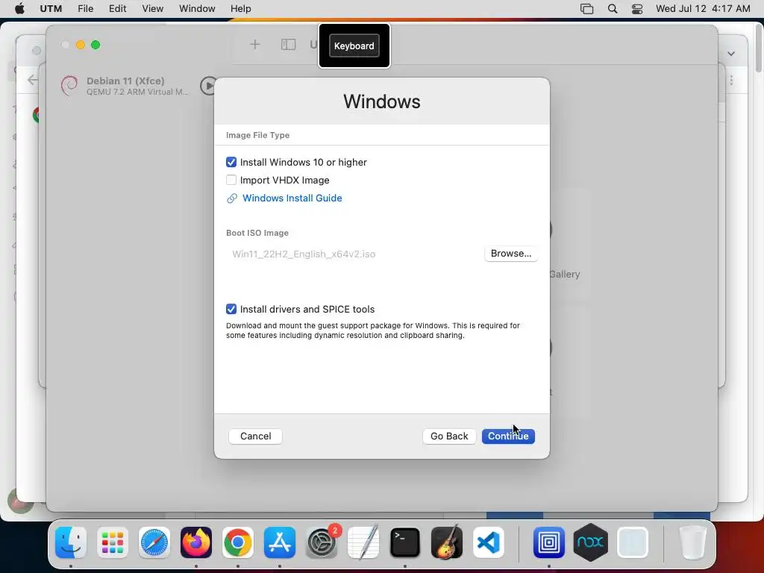Click the date and time display
The height and width of the screenshot is (573, 764).
703,9
